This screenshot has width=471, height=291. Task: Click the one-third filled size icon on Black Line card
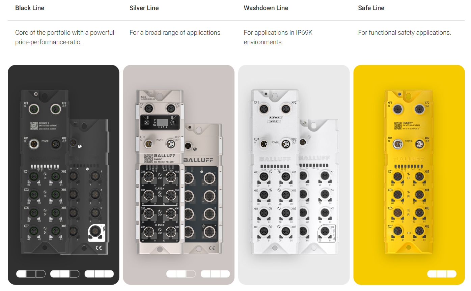pyautogui.click(x=31, y=274)
